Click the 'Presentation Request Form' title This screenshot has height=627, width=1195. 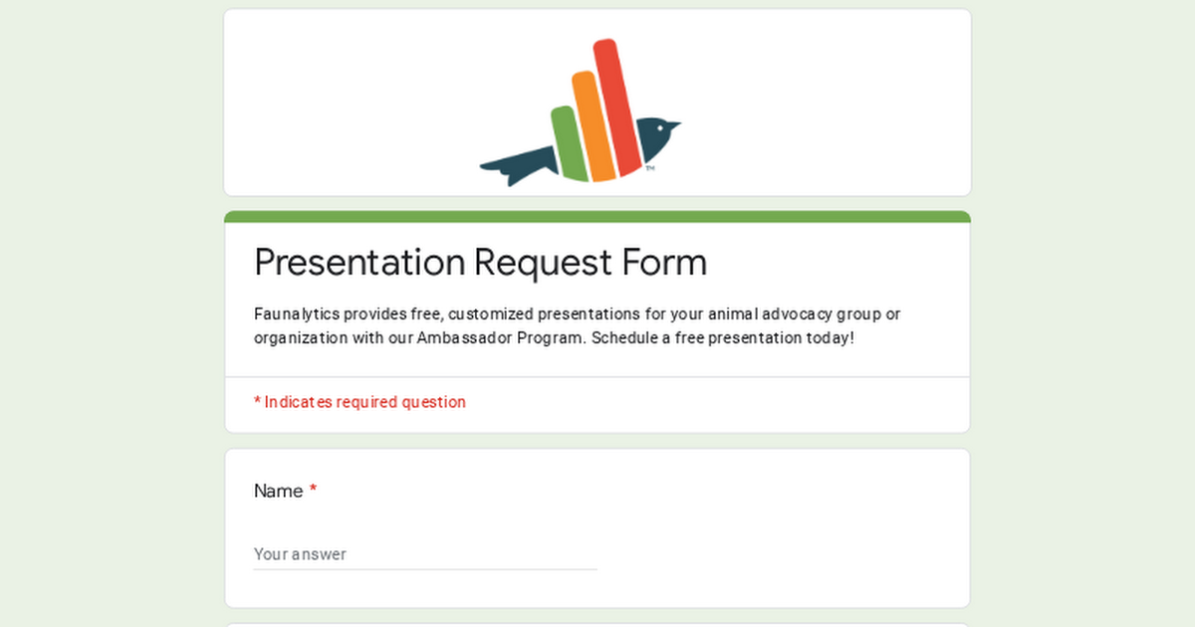[480, 262]
